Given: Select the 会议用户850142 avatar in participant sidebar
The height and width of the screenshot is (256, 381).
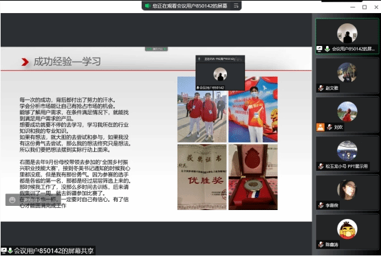Looking at the screenshot, I should tap(347, 34).
